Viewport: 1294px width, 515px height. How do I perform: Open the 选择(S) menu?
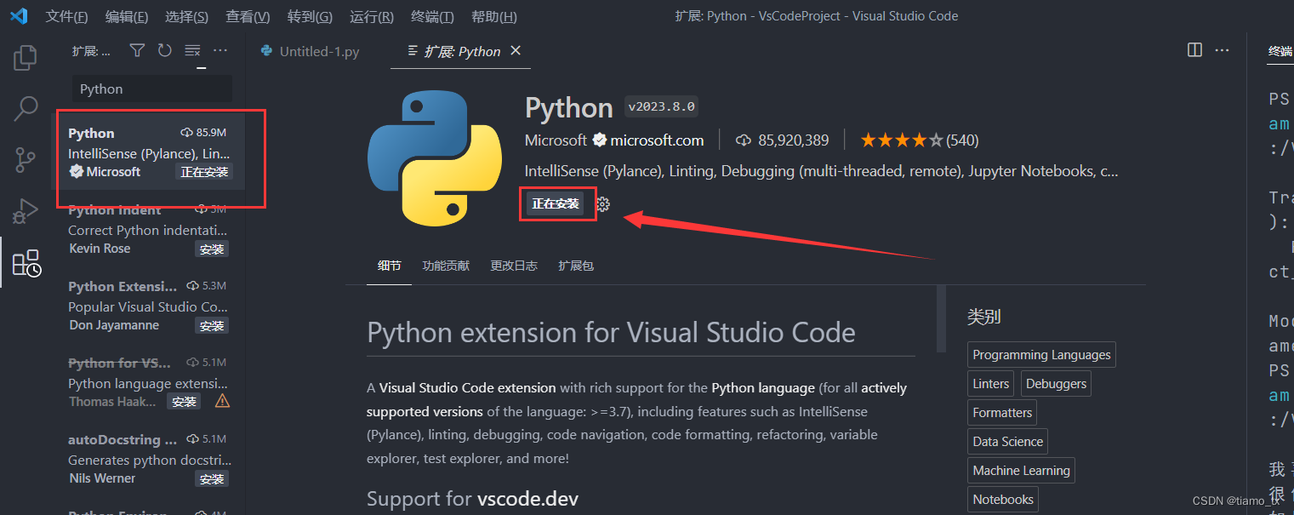(x=186, y=16)
